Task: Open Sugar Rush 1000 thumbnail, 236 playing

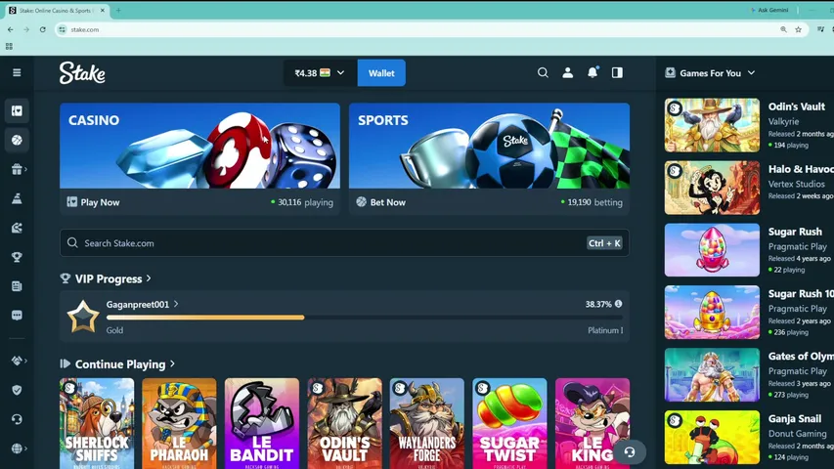Action: pyautogui.click(x=712, y=312)
